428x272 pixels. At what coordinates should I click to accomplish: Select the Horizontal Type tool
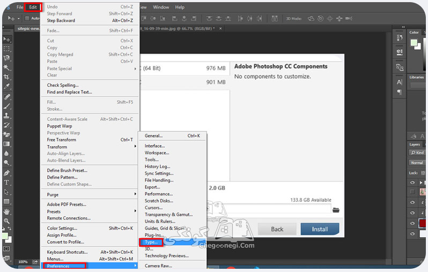(x=6, y=183)
